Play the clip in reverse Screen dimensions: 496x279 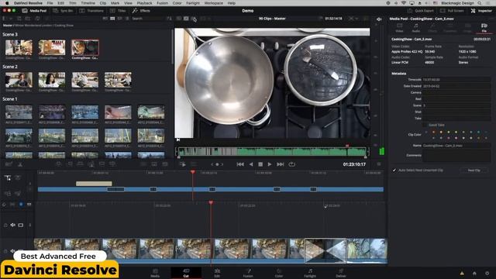click(251, 164)
